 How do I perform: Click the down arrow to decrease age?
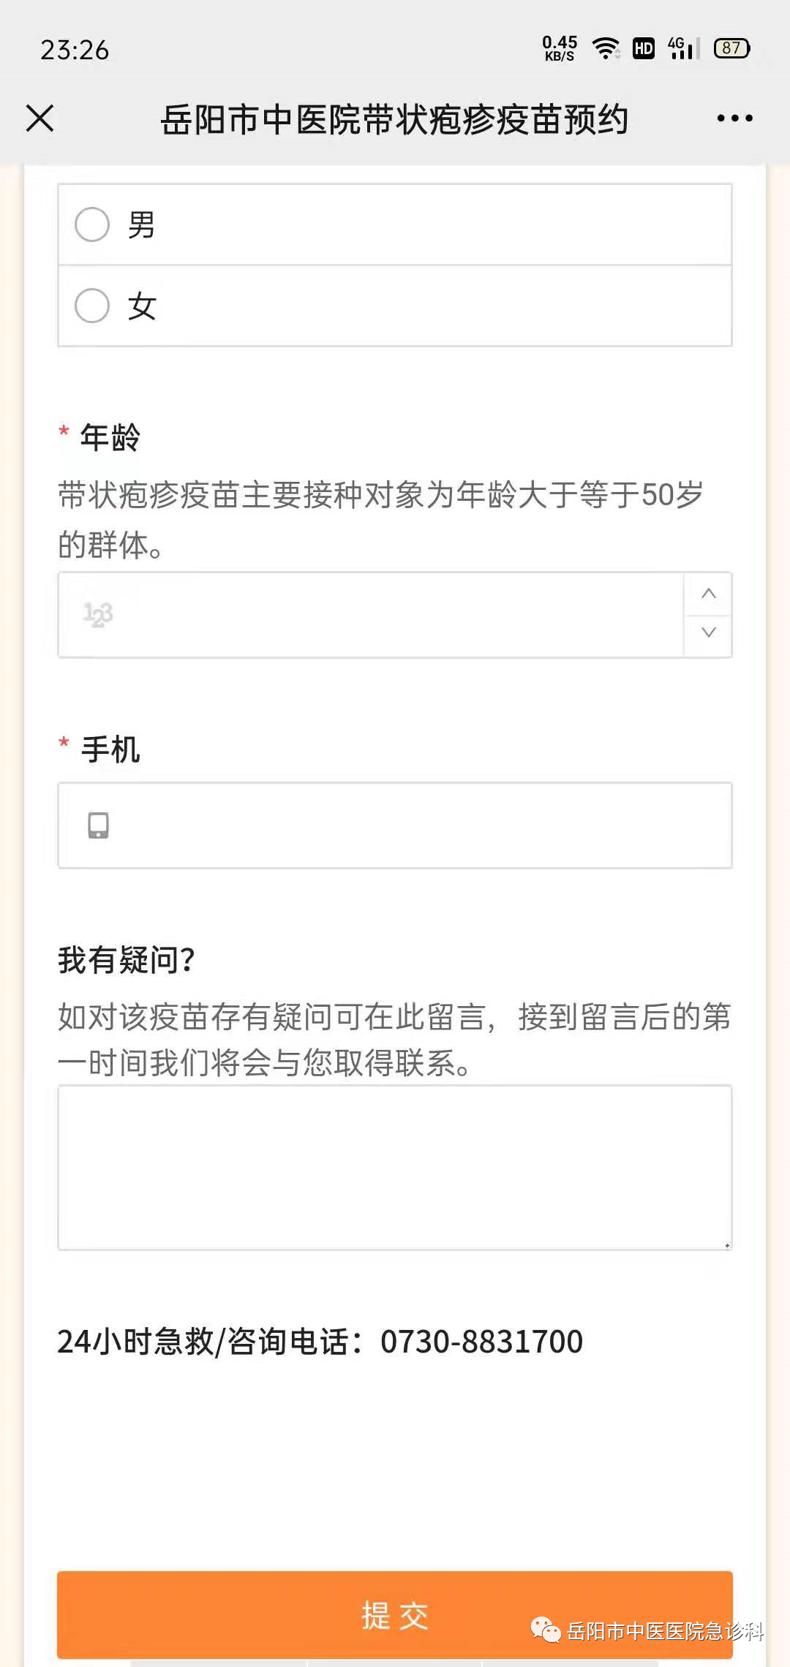[707, 633]
